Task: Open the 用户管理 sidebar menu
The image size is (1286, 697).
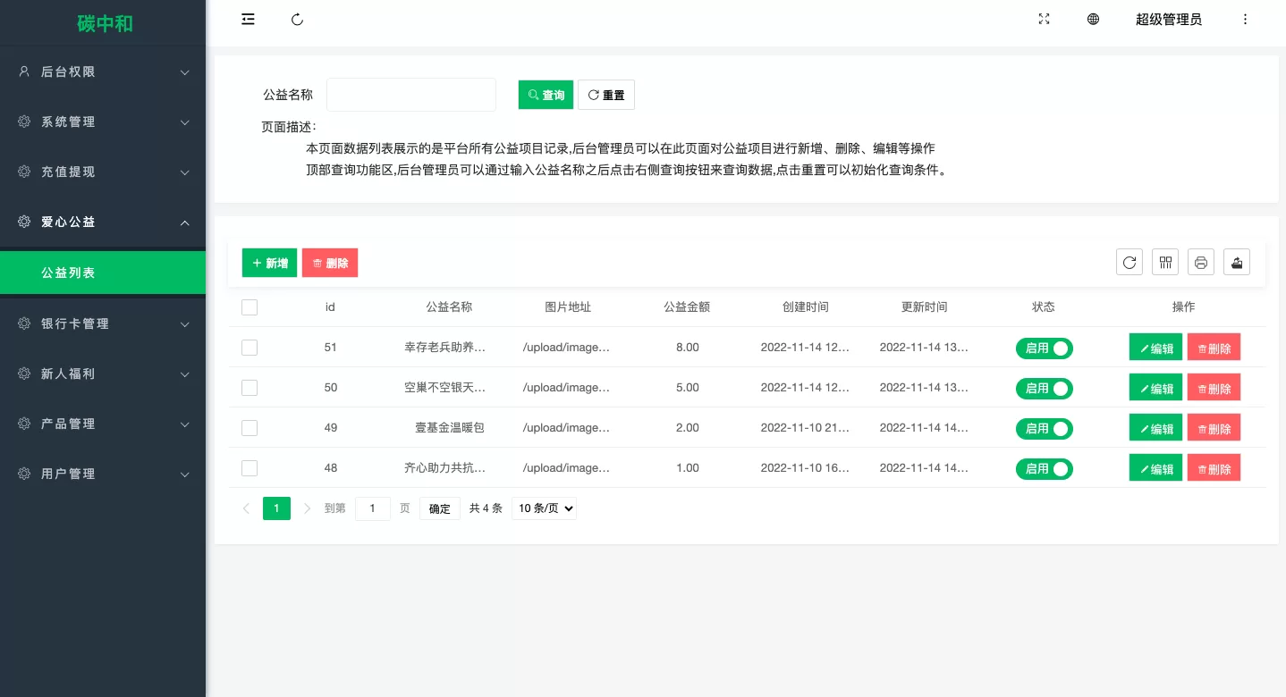Action: click(x=103, y=474)
